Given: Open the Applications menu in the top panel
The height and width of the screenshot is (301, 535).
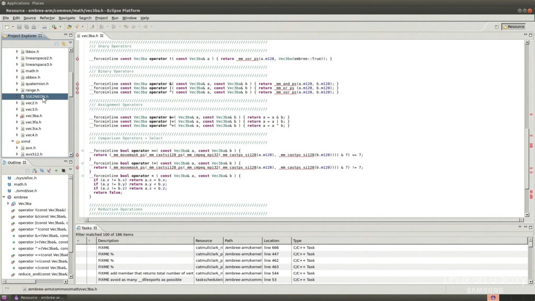Looking at the screenshot, I should pos(18,3).
